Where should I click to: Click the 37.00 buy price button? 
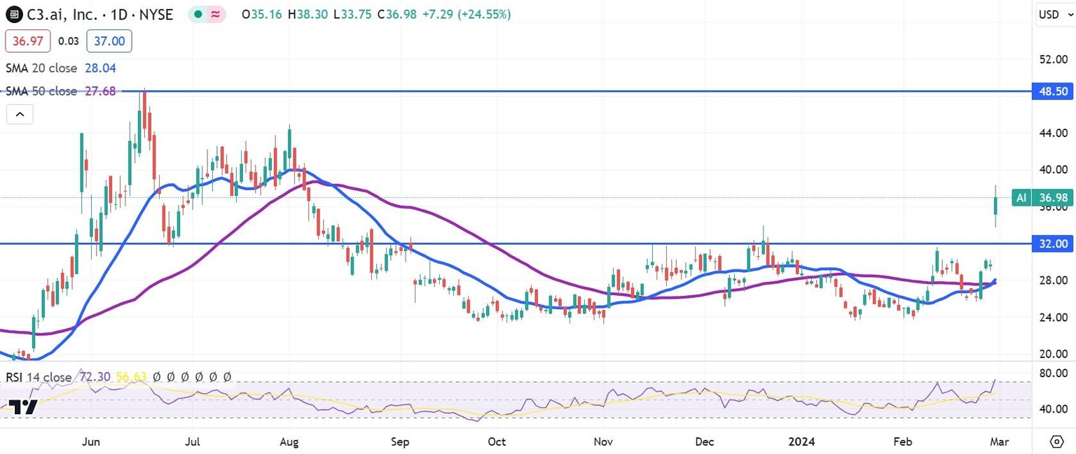pyautogui.click(x=109, y=41)
